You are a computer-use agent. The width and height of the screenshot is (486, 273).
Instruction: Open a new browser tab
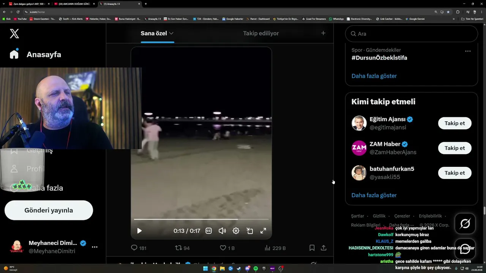tap(146, 4)
